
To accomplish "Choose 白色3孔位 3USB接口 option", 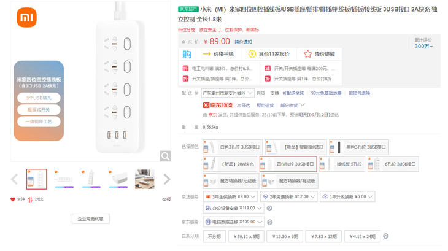I will (x=233, y=147).
